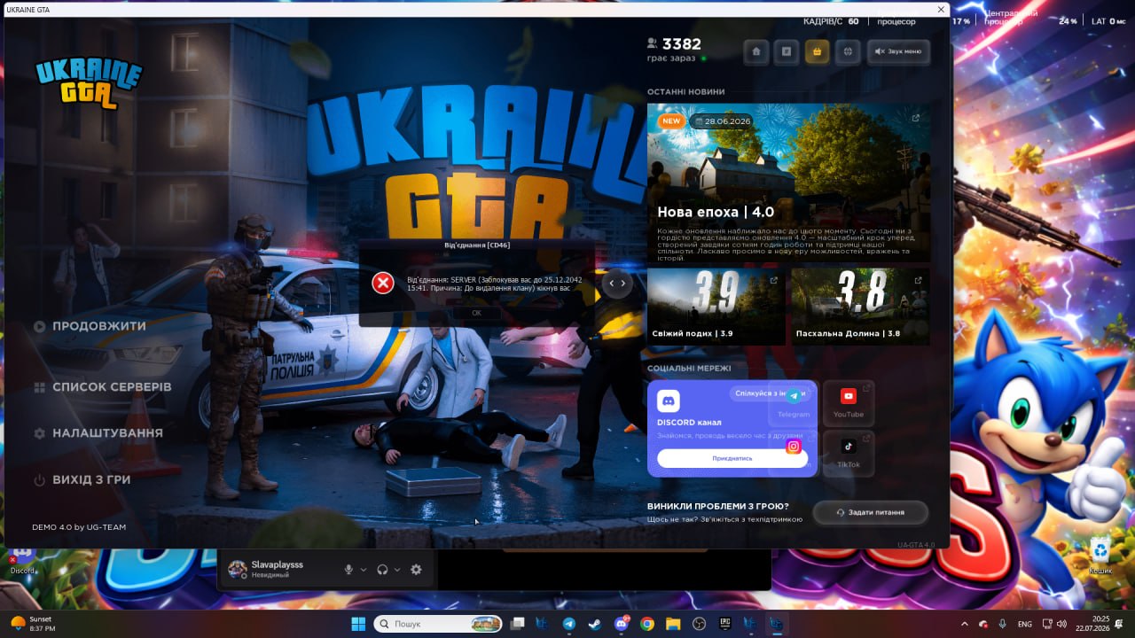This screenshot has height=638, width=1135.
Task: Click the notes list icon beside home
Action: click(x=786, y=51)
